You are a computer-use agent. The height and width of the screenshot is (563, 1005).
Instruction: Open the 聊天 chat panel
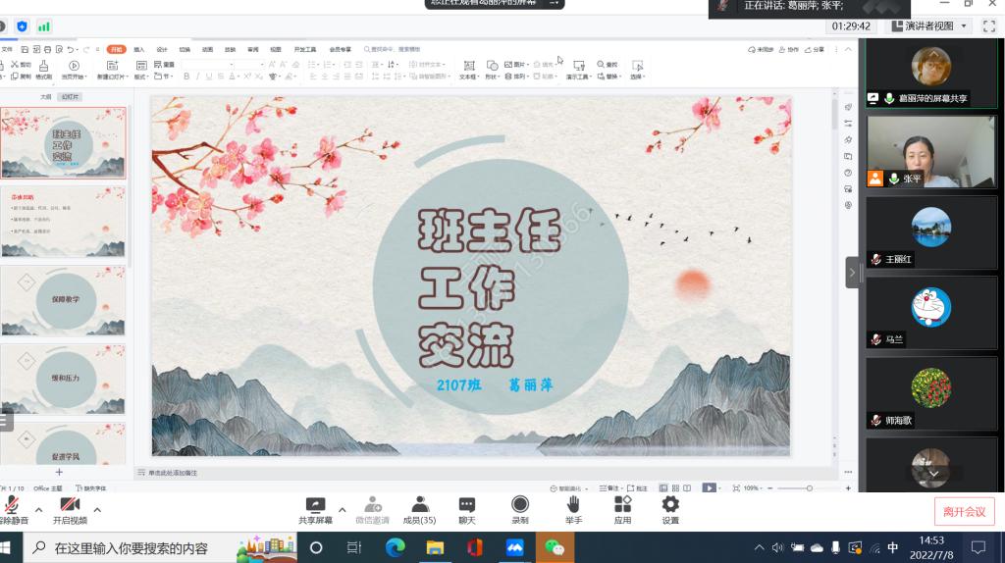pyautogui.click(x=467, y=505)
